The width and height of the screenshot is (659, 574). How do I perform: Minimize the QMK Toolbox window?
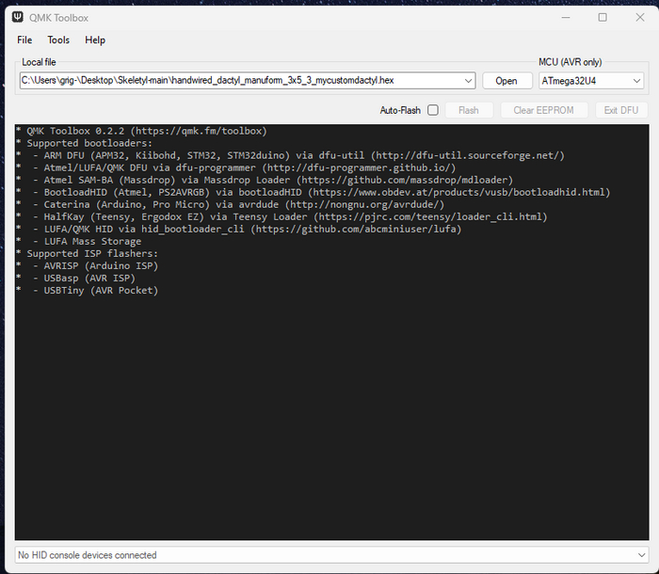coord(566,17)
